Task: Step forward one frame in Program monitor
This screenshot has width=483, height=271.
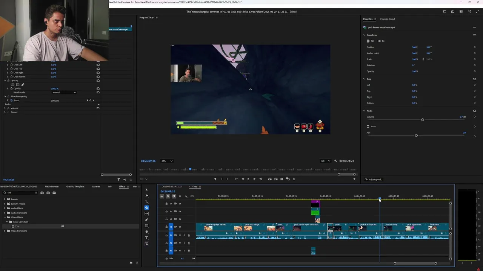Action: click(x=254, y=179)
